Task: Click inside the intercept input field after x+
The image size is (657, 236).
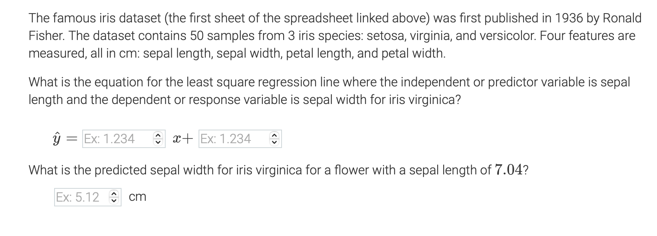Action: coord(233,139)
